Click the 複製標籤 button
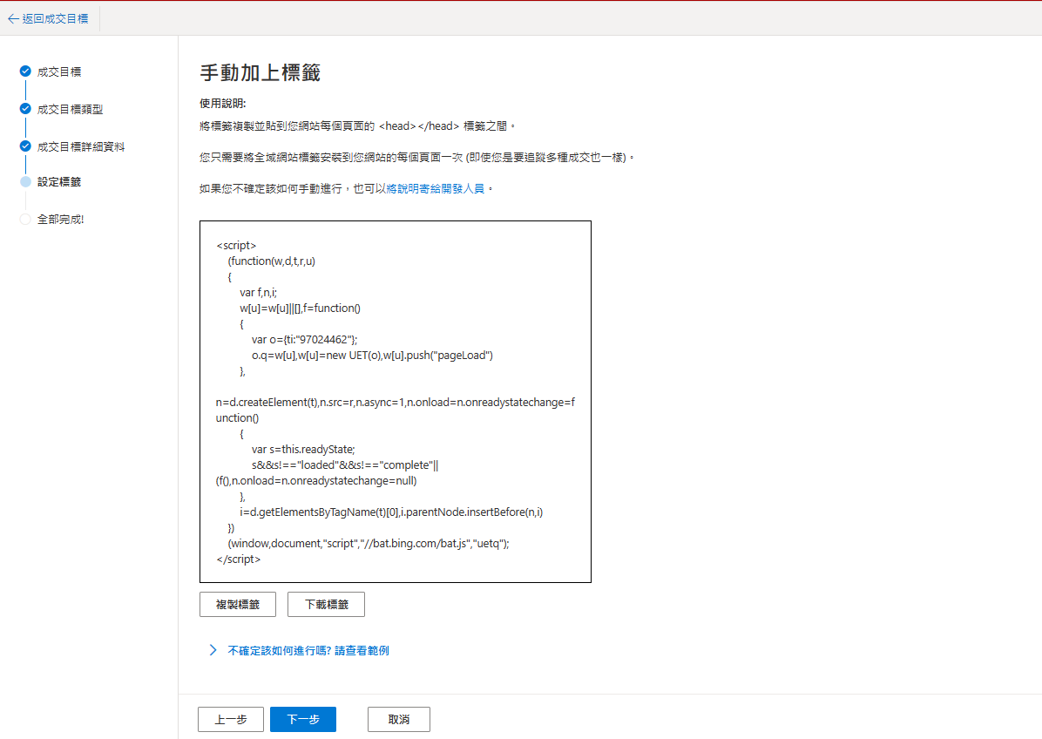Screen dimensions: 1042x739 click(x=238, y=604)
